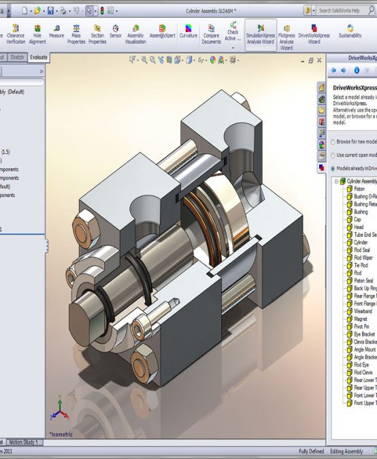The image size is (377, 459).
Task: Toggle Section View in view toolbar
Action: pyautogui.click(x=169, y=60)
